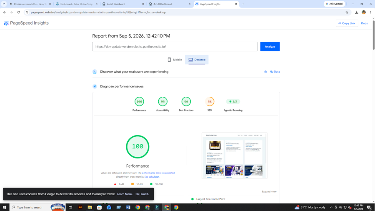Open Task View on the taskbar
This screenshot has height=211, width=375.
pyautogui.click(x=70, y=207)
